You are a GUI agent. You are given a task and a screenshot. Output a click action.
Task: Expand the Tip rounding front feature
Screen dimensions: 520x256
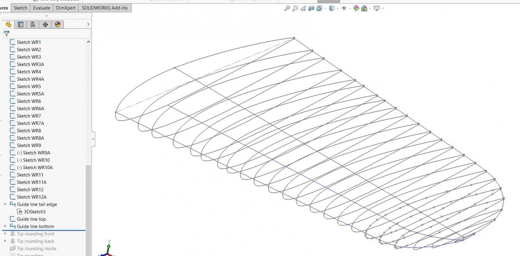[x=5, y=234]
